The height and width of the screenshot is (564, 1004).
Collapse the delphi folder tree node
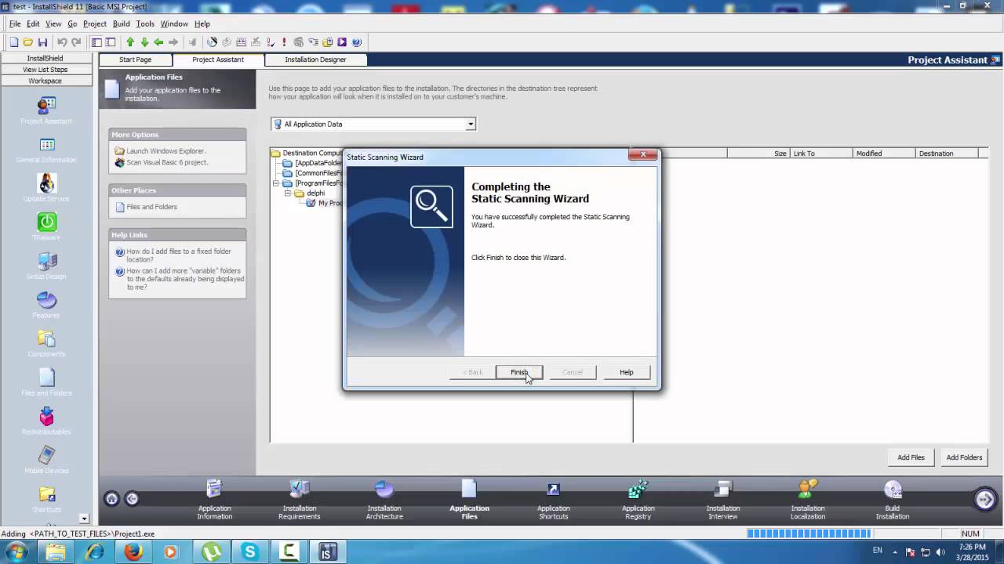[x=288, y=193]
